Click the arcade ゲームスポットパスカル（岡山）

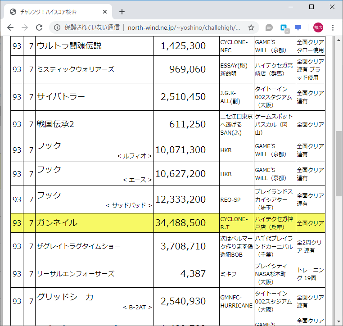[274, 124]
